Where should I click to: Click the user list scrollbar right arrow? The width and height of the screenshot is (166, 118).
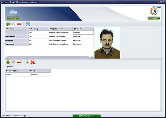click(x=92, y=57)
